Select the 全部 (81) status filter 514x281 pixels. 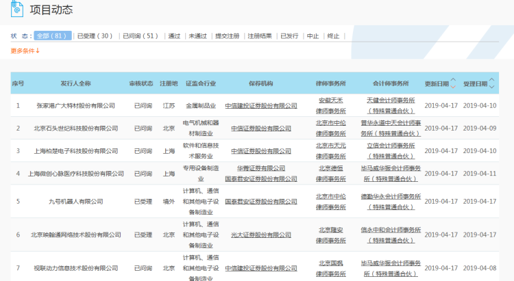(52, 36)
